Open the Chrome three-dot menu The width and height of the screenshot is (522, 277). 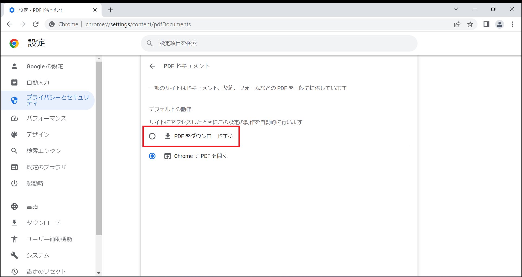pyautogui.click(x=513, y=24)
